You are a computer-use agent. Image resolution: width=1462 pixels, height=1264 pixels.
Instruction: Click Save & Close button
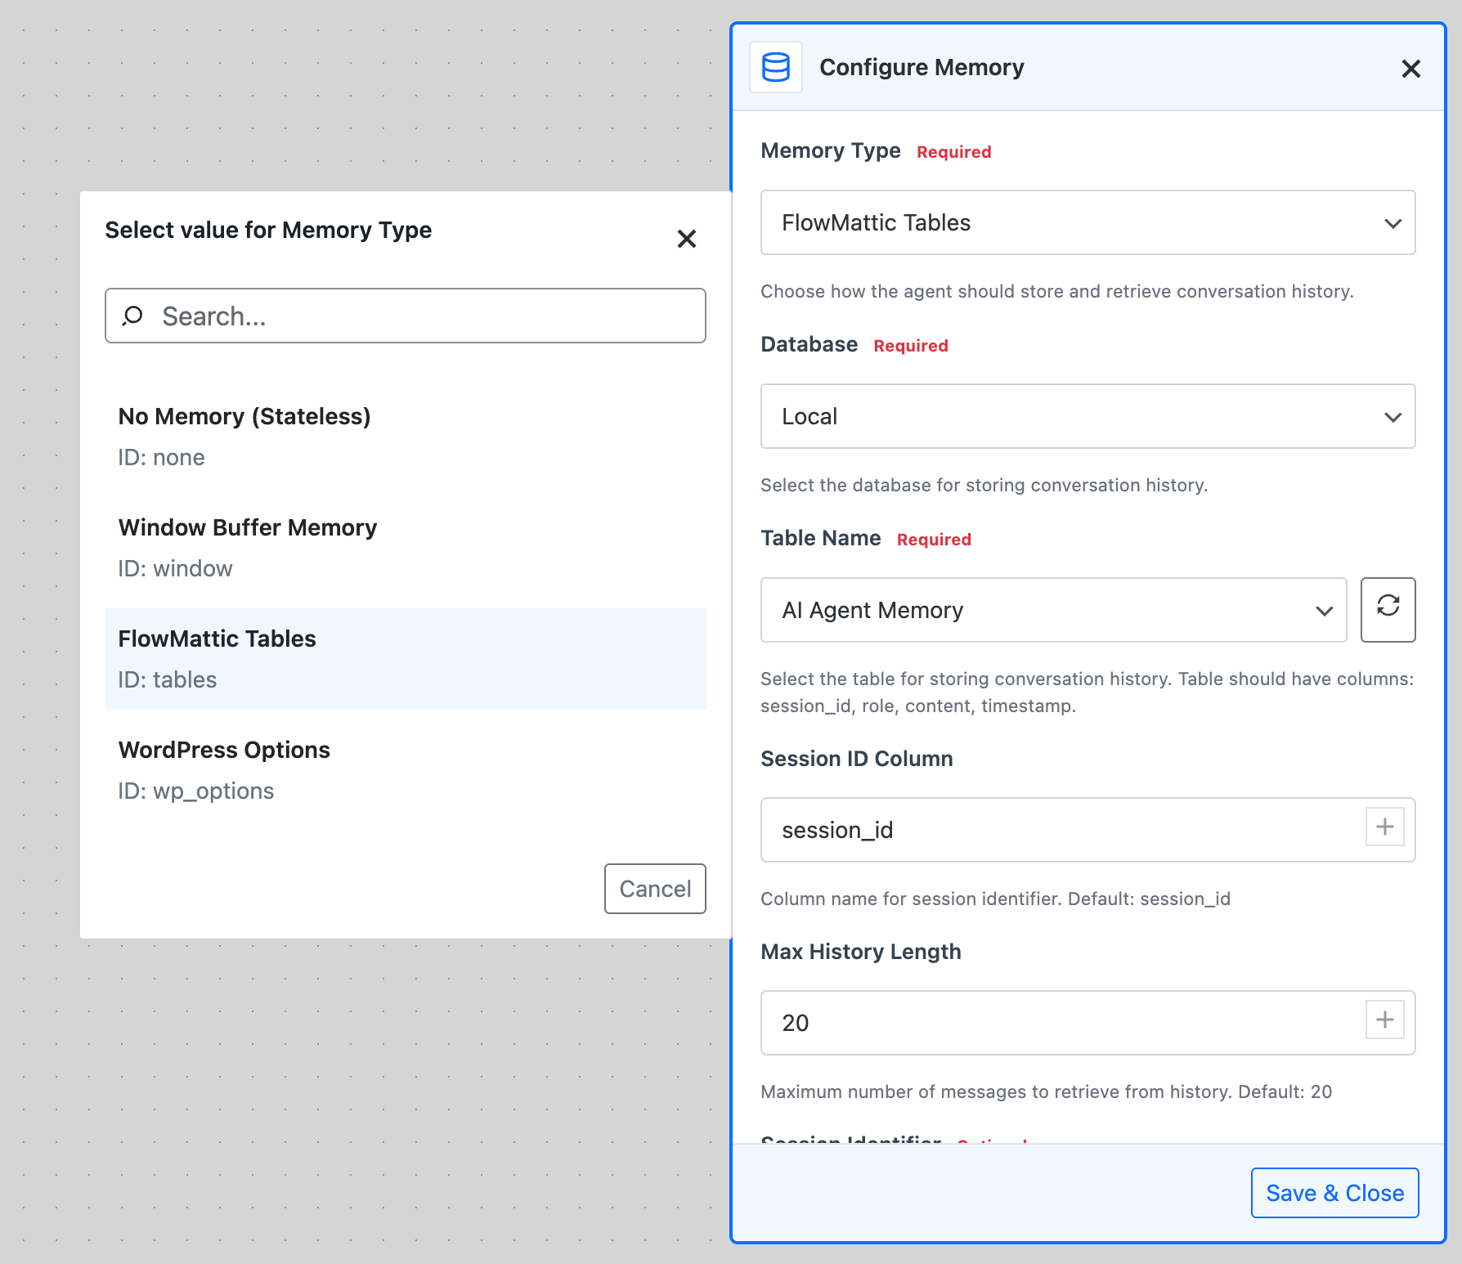click(1334, 1193)
